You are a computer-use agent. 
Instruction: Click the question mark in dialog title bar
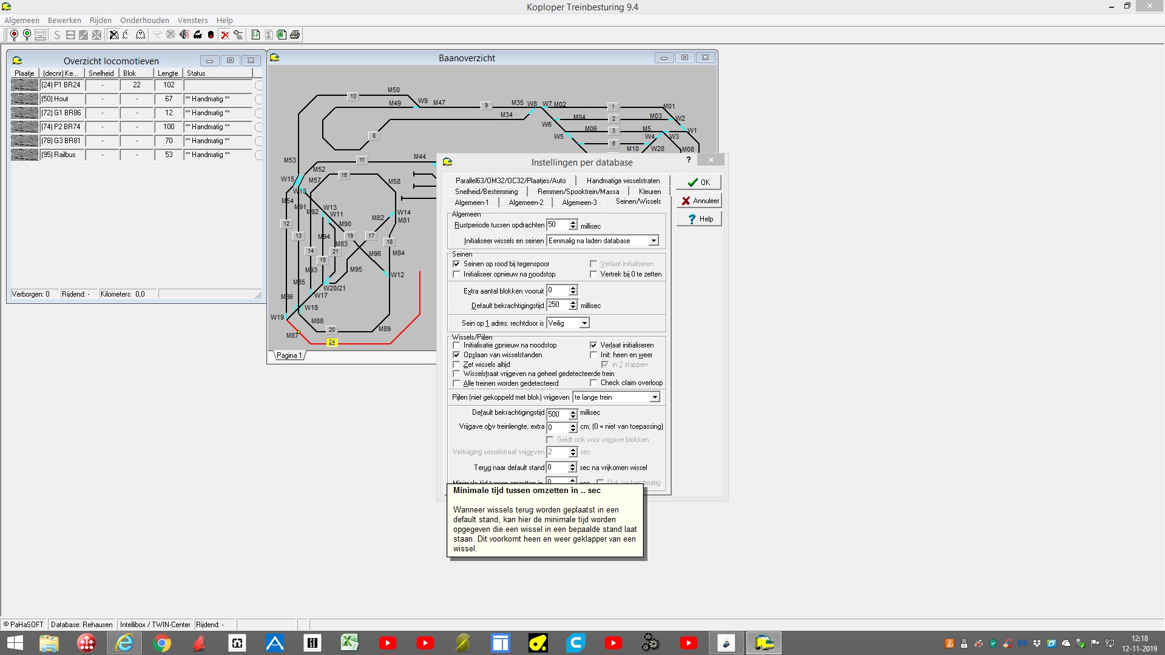point(688,160)
